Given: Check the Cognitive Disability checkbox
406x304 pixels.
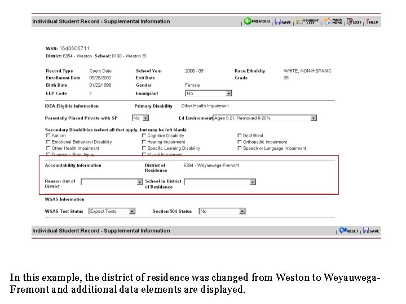Looking at the screenshot, I should tap(144, 136).
